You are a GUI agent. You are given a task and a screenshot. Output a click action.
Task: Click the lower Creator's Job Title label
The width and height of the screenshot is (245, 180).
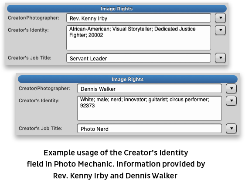pos(41,128)
